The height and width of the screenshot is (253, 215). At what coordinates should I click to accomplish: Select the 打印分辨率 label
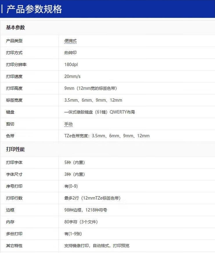point(16,65)
